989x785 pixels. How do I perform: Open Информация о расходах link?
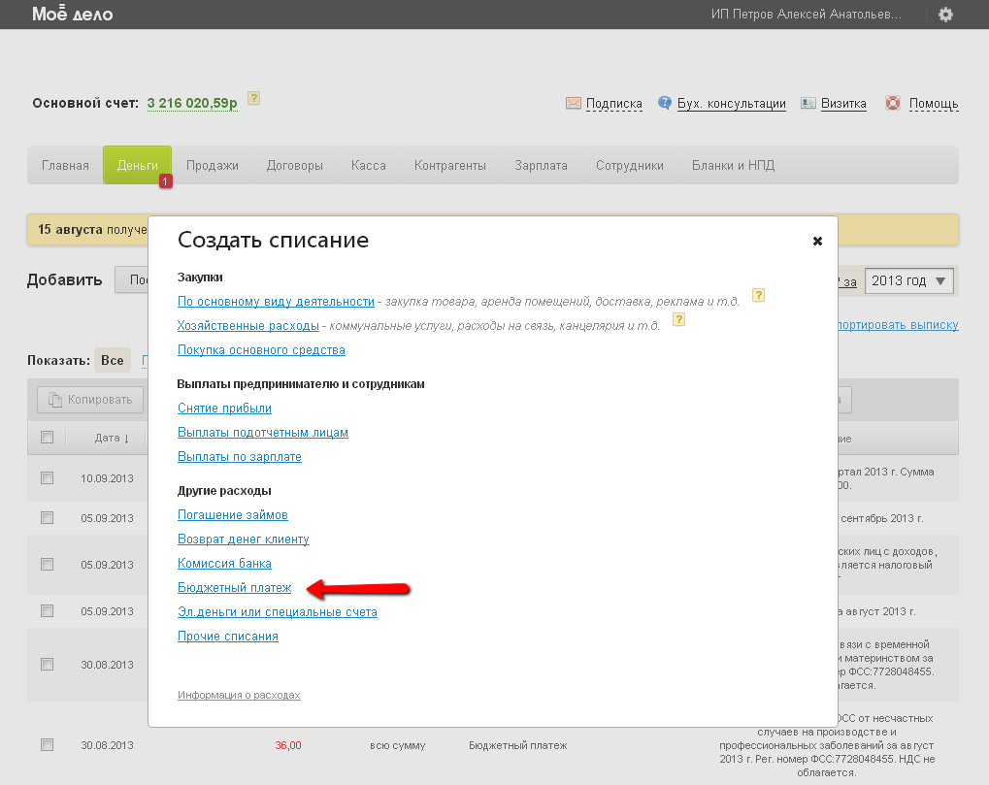[239, 695]
